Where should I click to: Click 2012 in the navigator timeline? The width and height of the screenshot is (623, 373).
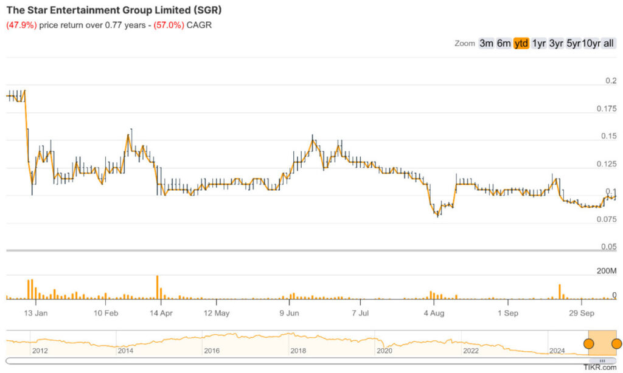click(x=40, y=351)
